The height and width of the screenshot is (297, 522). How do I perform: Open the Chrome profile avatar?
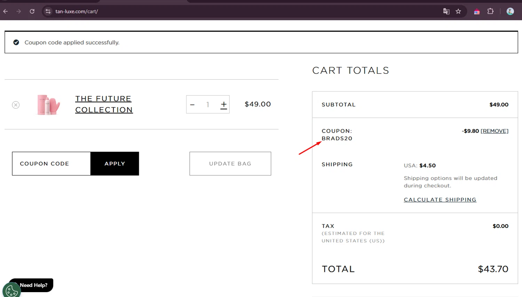[x=510, y=11]
